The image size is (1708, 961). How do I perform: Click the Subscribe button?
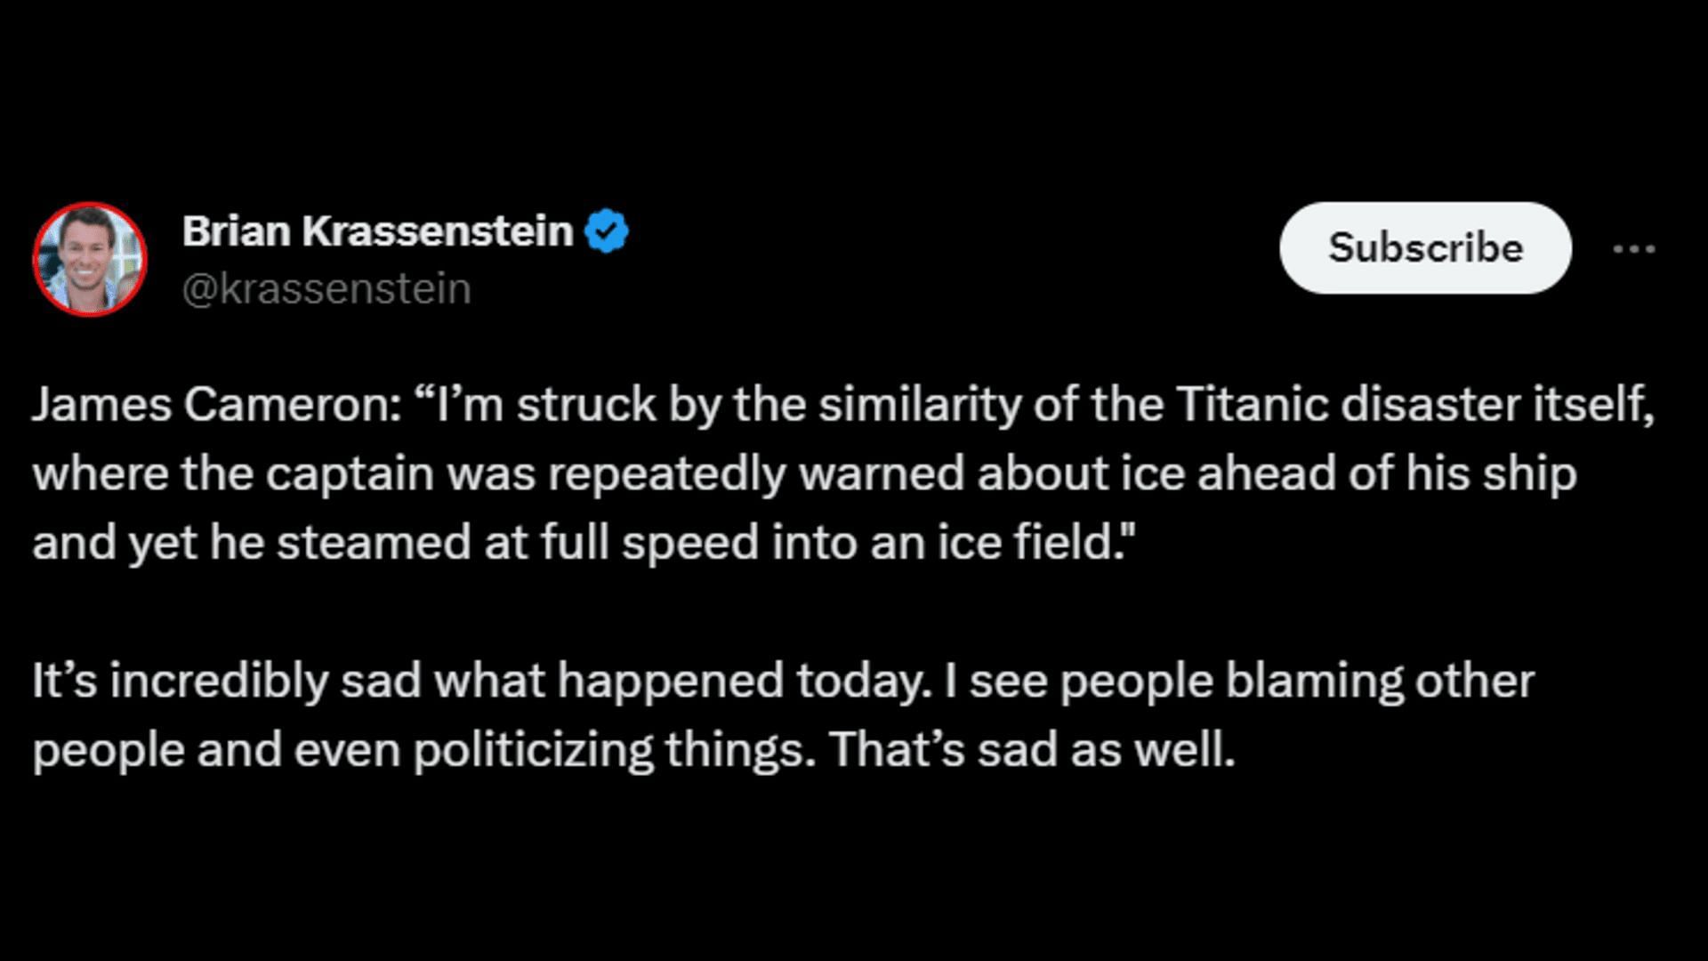[1425, 248]
